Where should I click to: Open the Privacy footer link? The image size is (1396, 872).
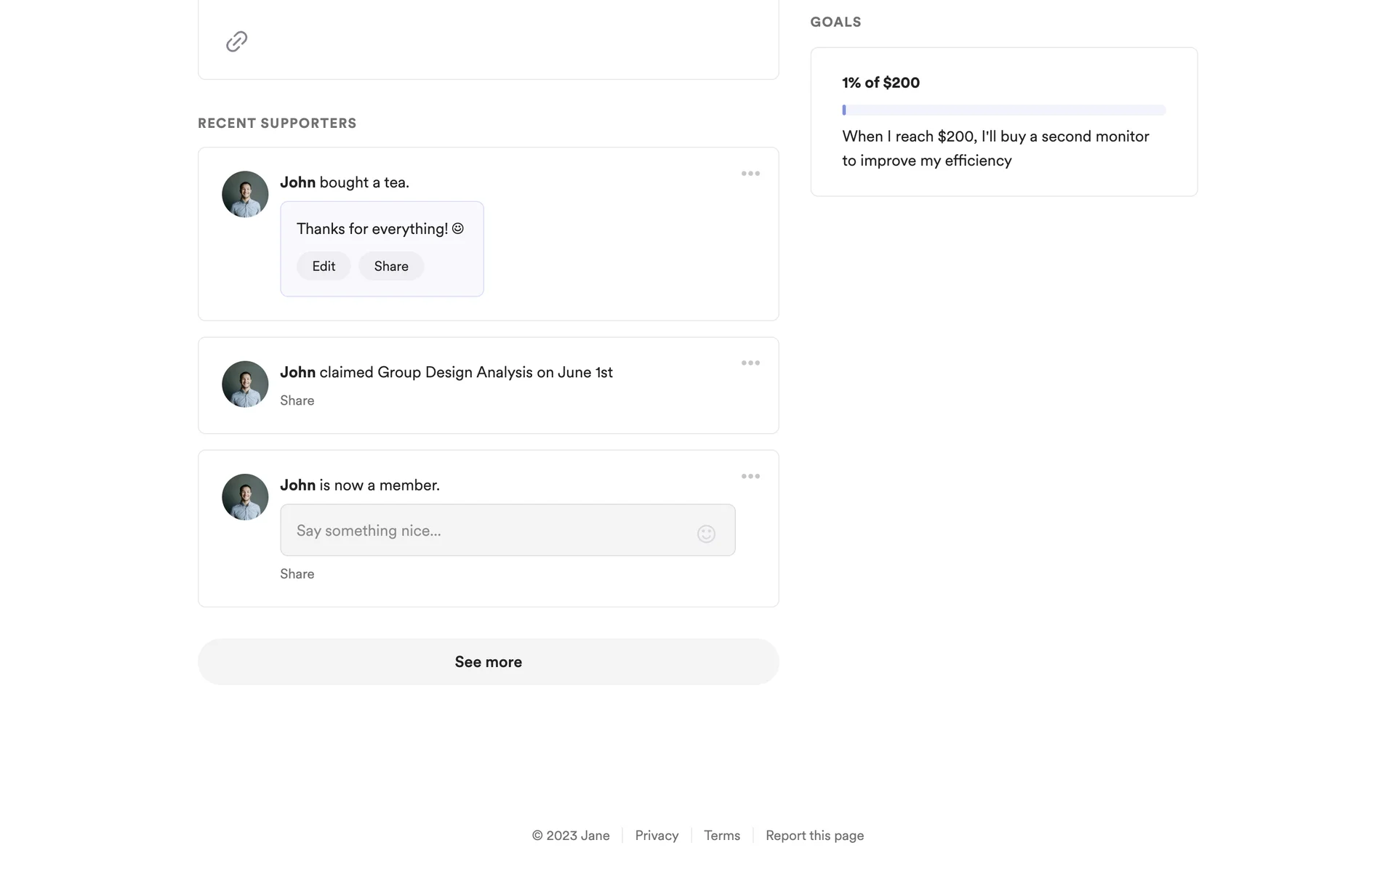pos(657,836)
